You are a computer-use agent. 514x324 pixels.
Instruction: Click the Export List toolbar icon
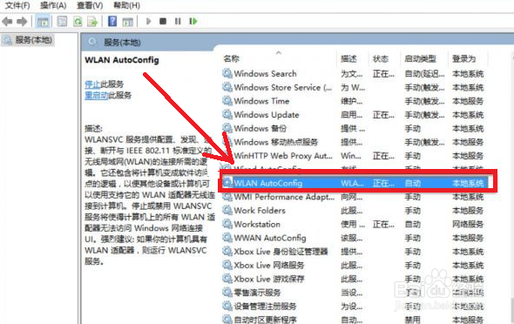(x=92, y=22)
